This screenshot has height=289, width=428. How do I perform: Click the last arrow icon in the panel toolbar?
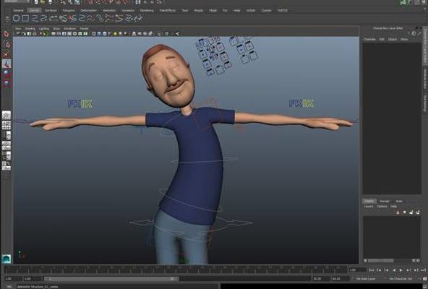pyautogui.click(x=177, y=33)
